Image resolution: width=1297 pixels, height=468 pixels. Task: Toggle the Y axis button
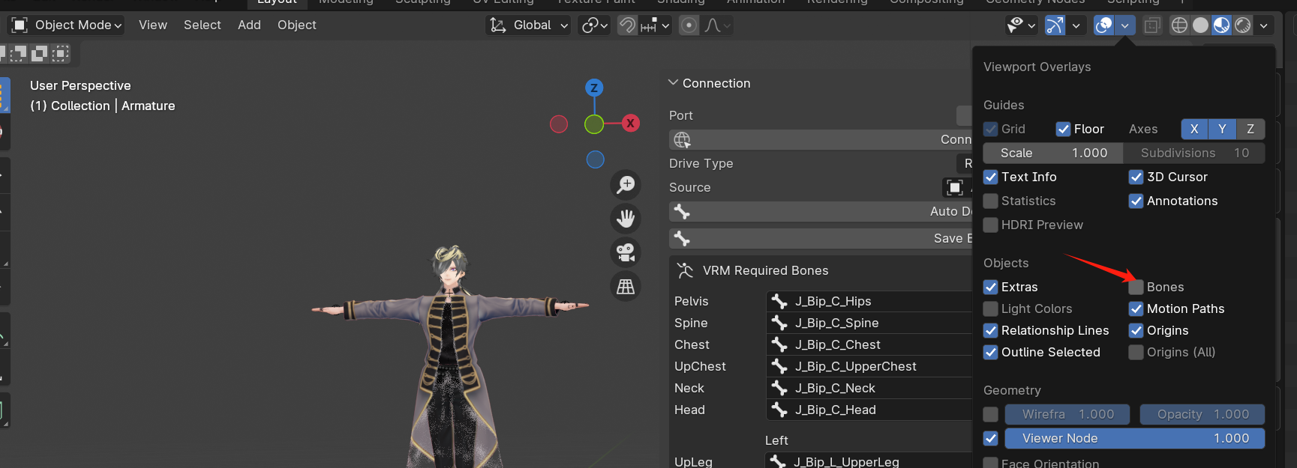[x=1222, y=129]
